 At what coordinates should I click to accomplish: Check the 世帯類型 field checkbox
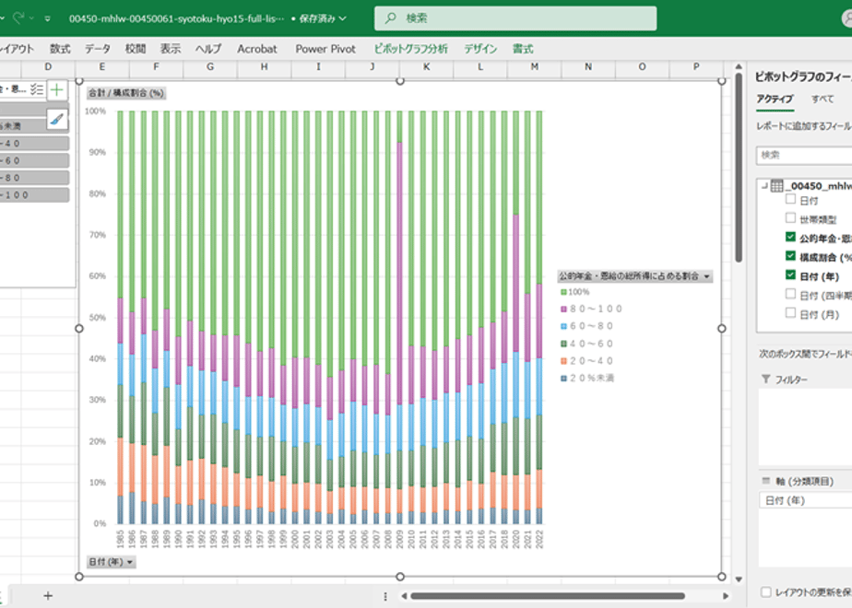click(x=790, y=218)
